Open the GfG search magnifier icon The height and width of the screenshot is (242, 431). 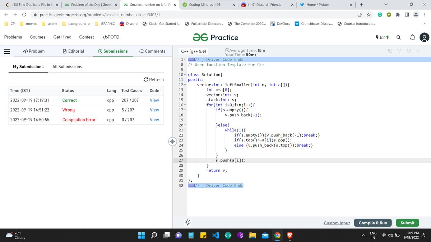399,37
